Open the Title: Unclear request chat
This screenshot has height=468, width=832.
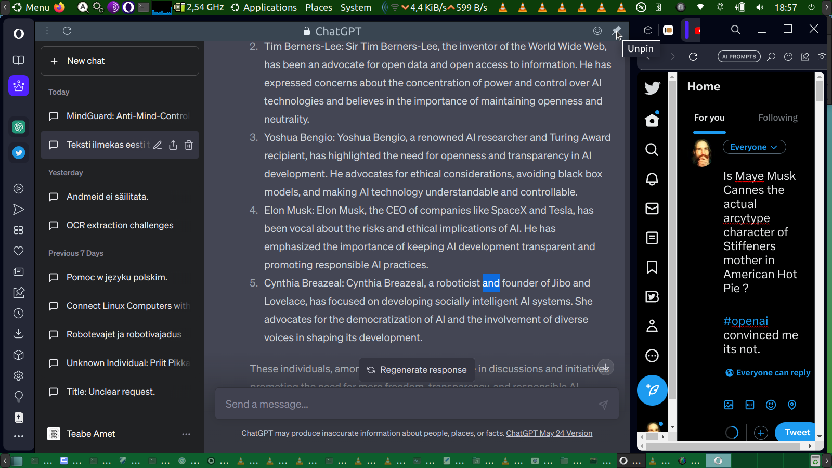tap(120, 392)
